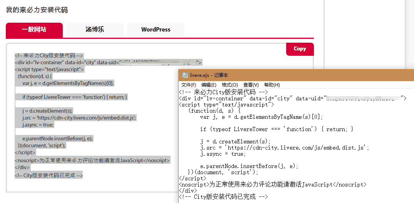Open the 文件(F) menu in Notepad
This screenshot has height=203, width=414.
[189, 85]
